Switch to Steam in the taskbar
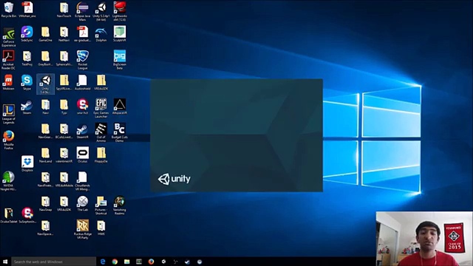473x266 pixels. click(187, 262)
